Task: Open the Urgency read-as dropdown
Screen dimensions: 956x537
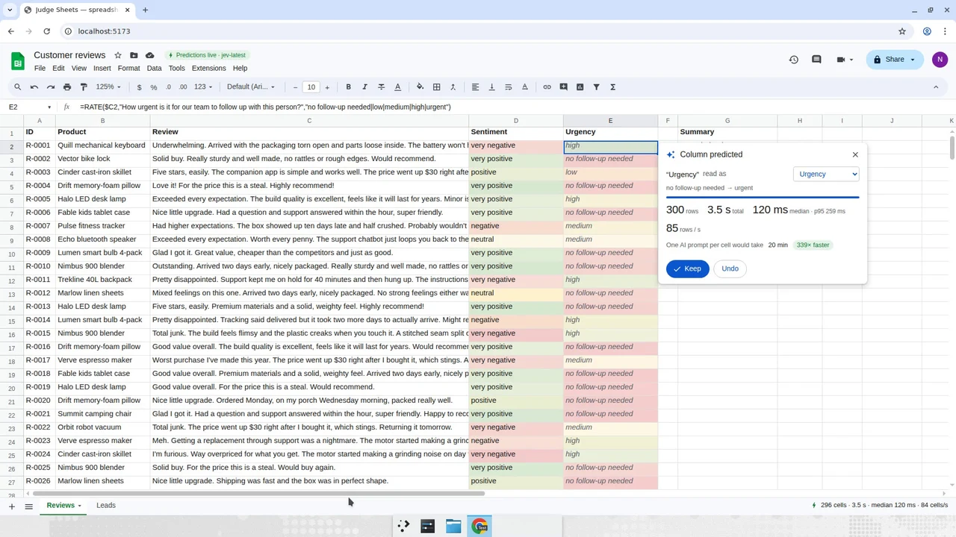Action: coord(826,174)
